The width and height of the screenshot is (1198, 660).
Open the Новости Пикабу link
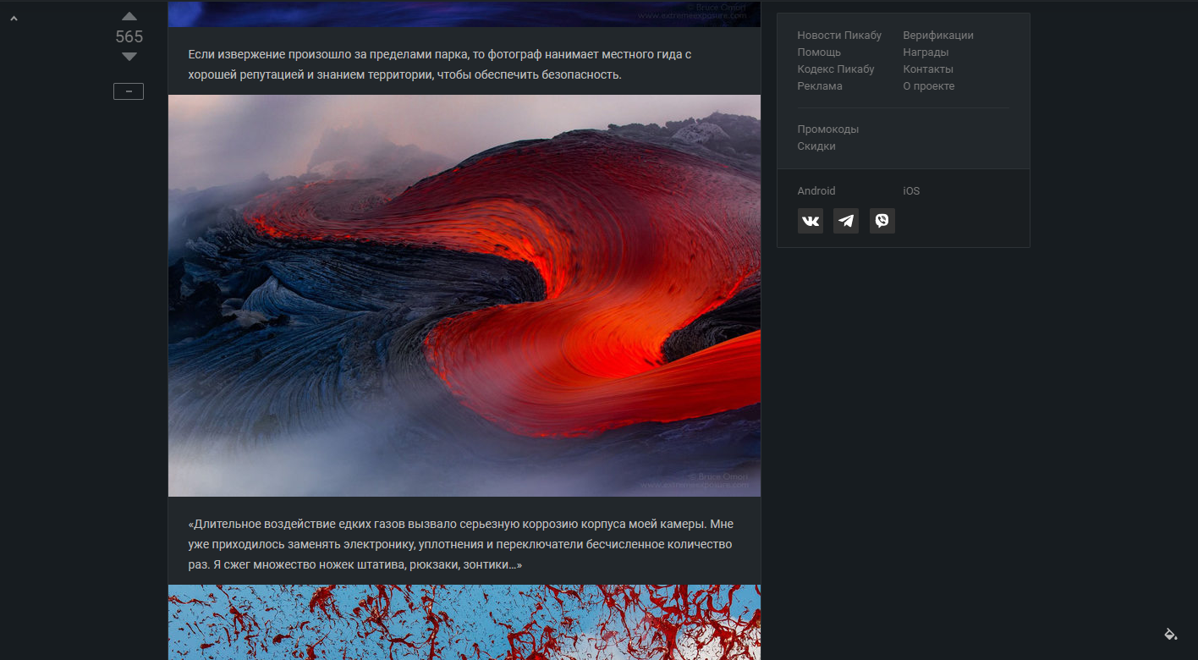pos(839,36)
